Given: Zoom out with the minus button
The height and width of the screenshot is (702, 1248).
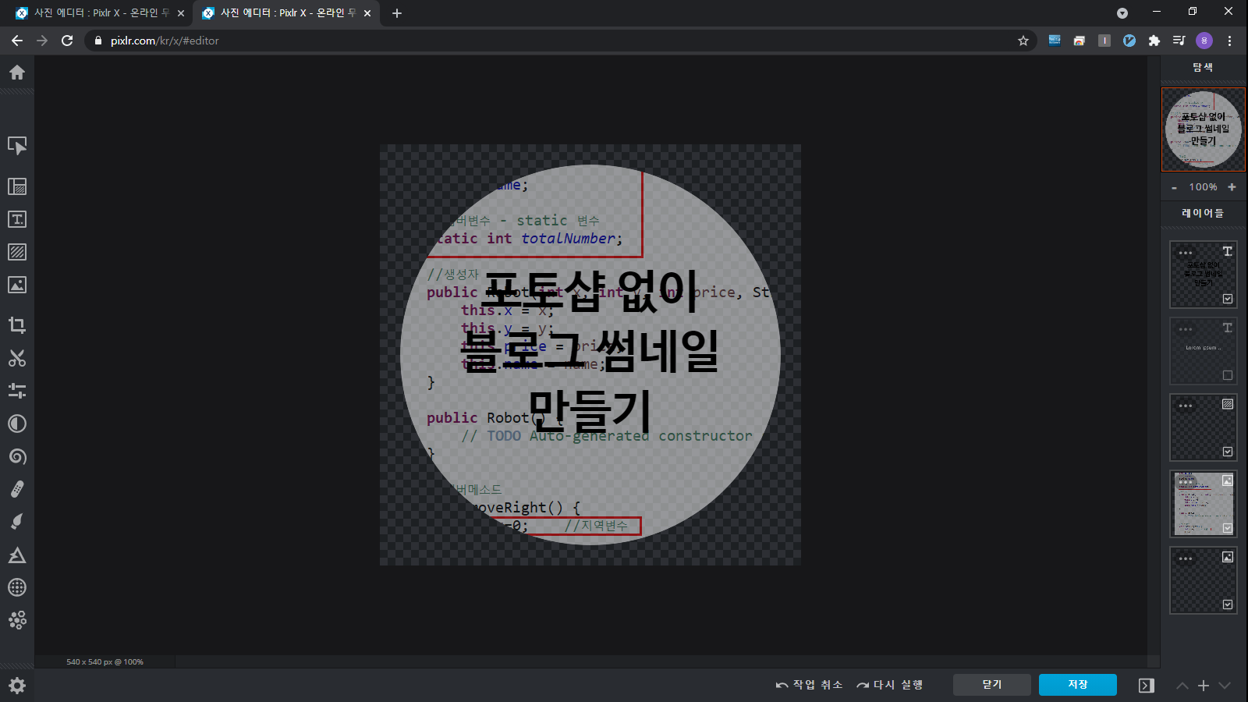Looking at the screenshot, I should click(1174, 187).
